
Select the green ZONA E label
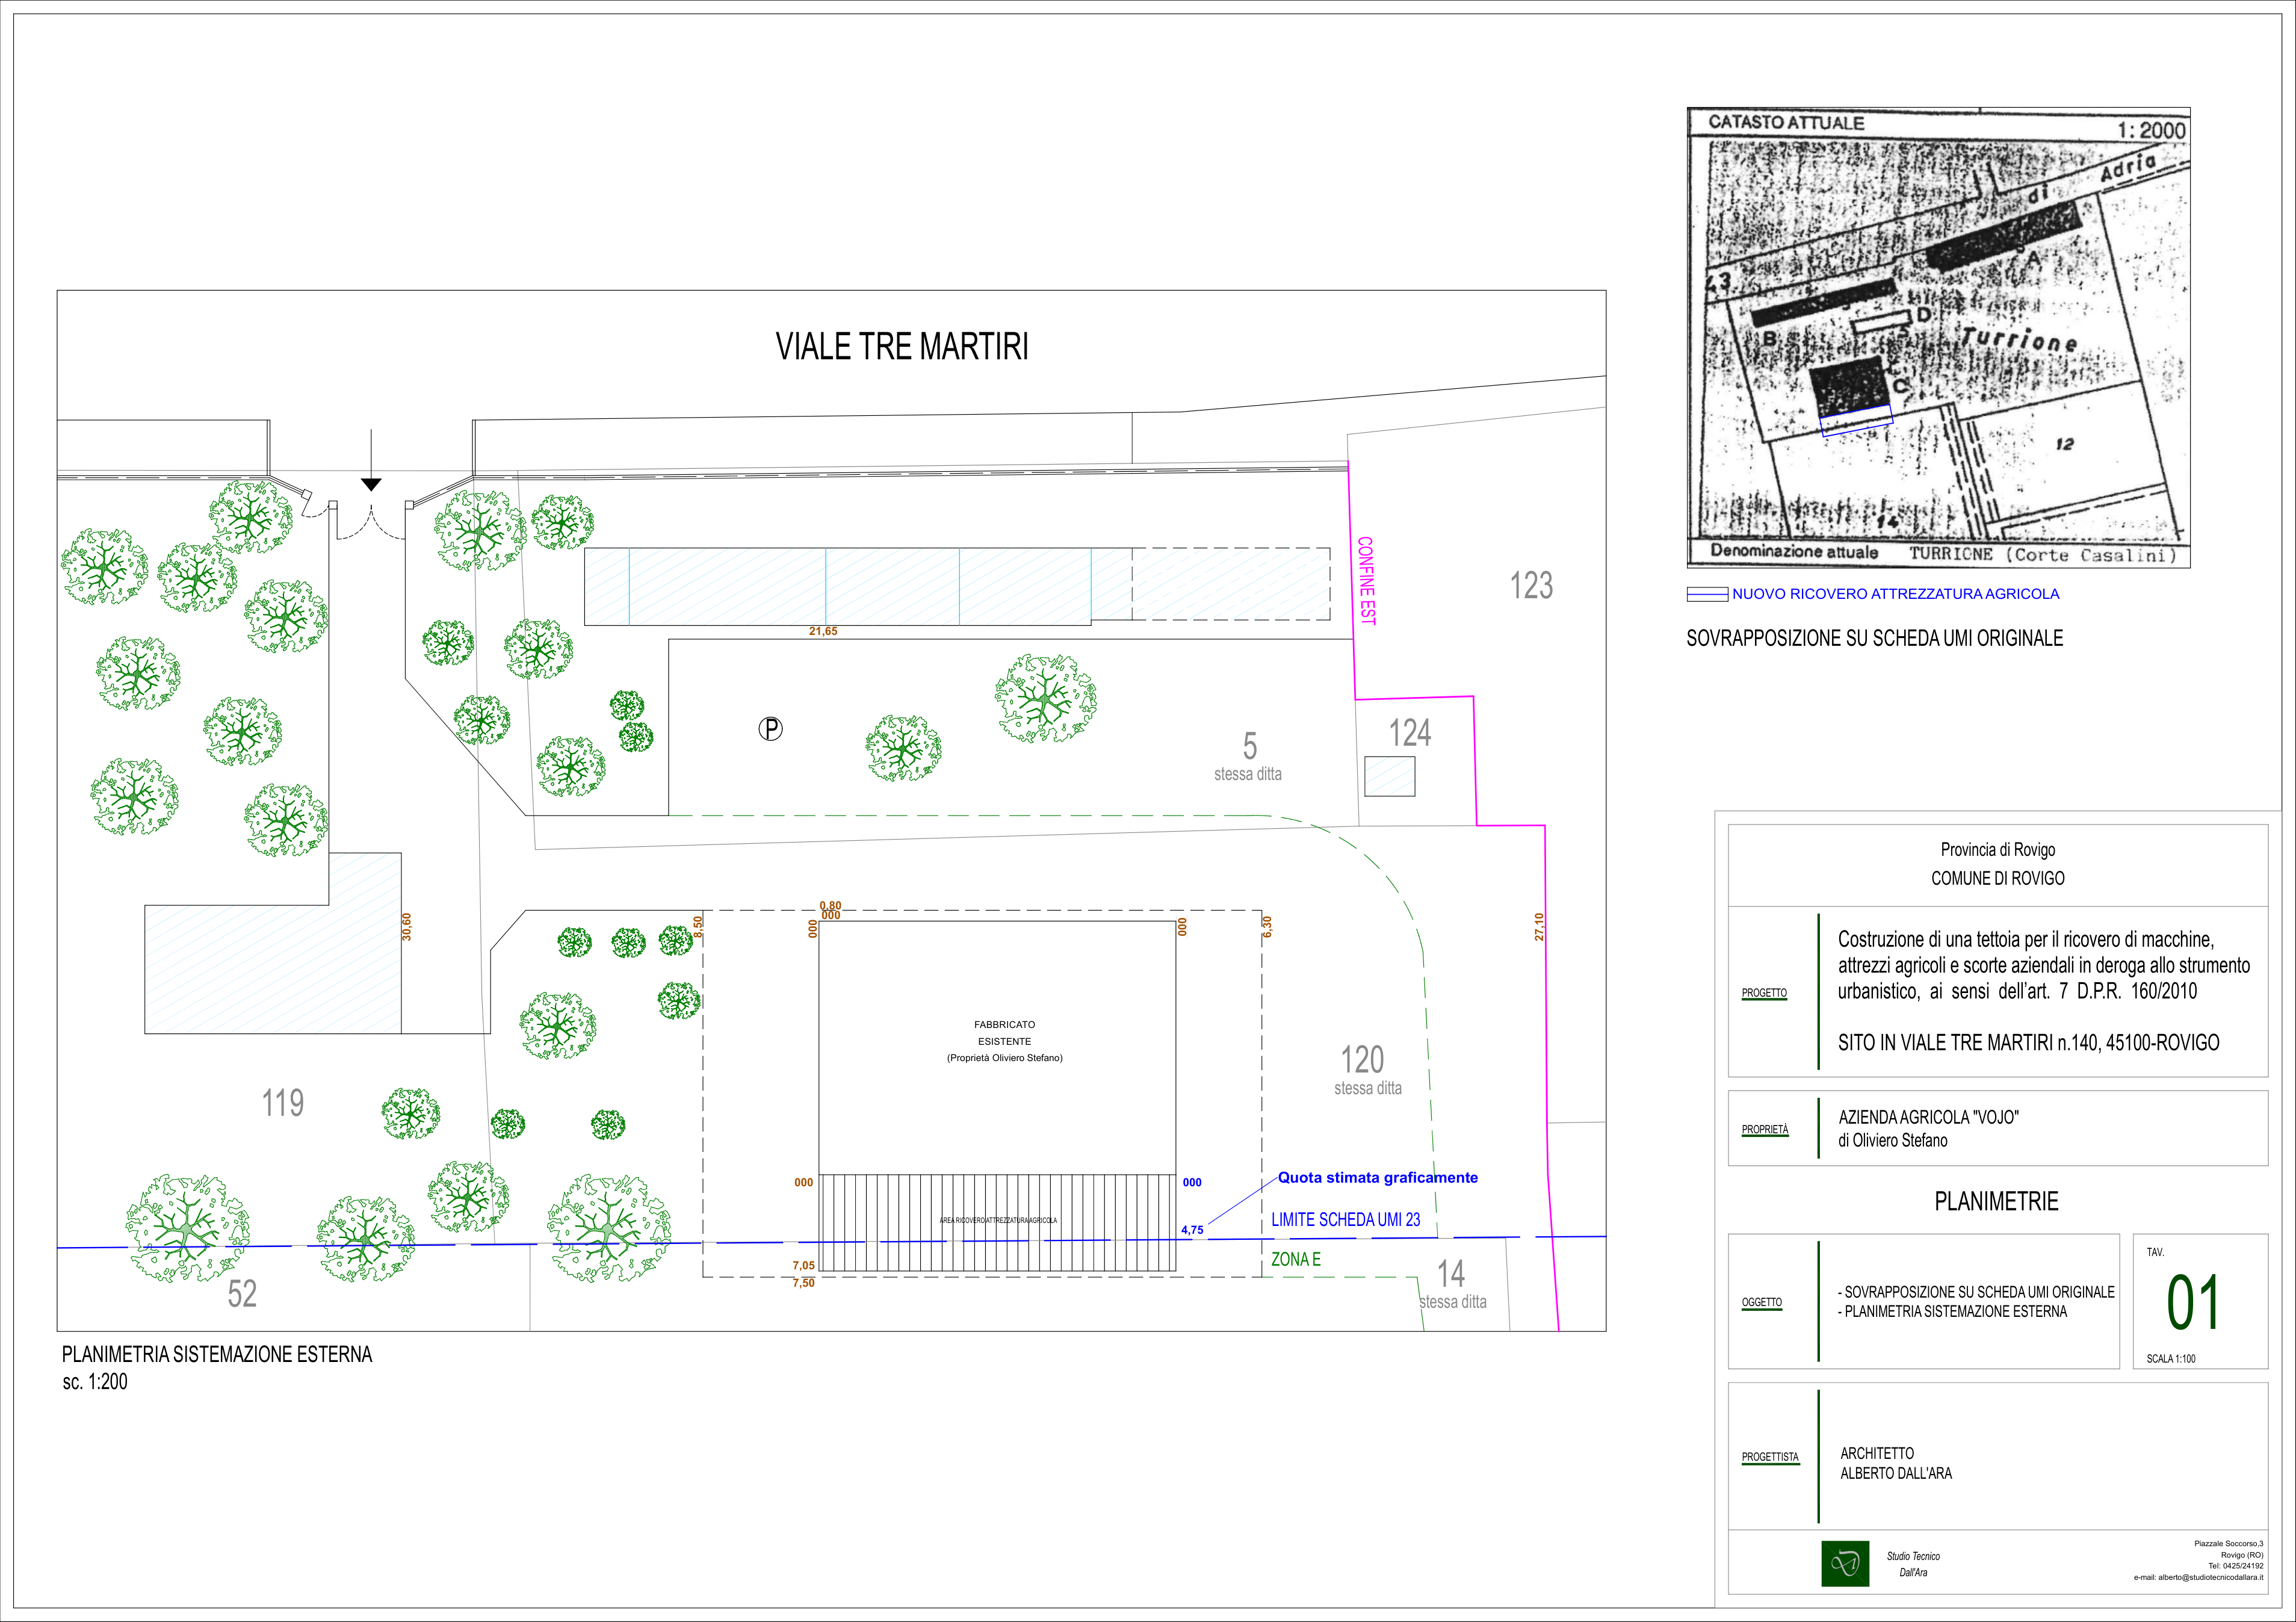click(x=1296, y=1260)
